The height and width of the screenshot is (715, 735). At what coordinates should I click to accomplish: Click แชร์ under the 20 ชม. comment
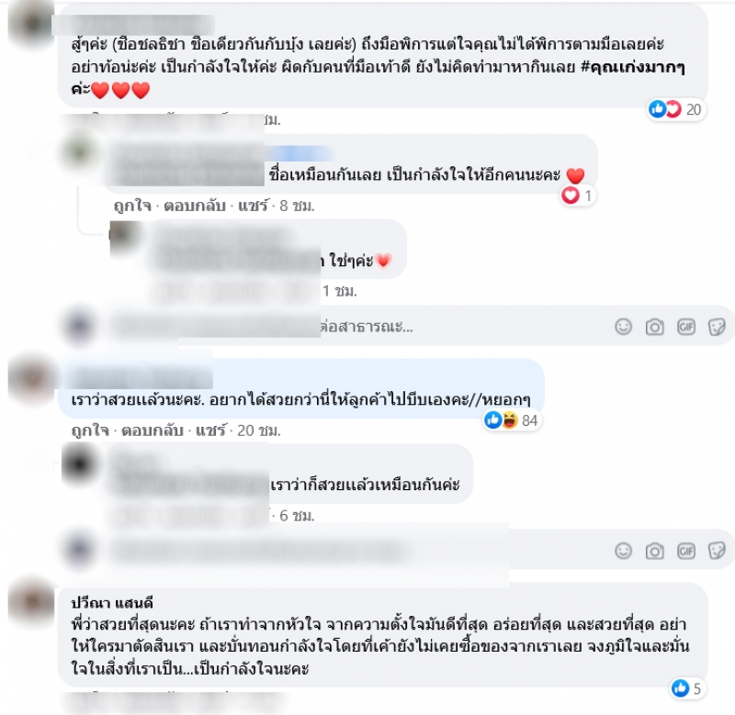210,430
